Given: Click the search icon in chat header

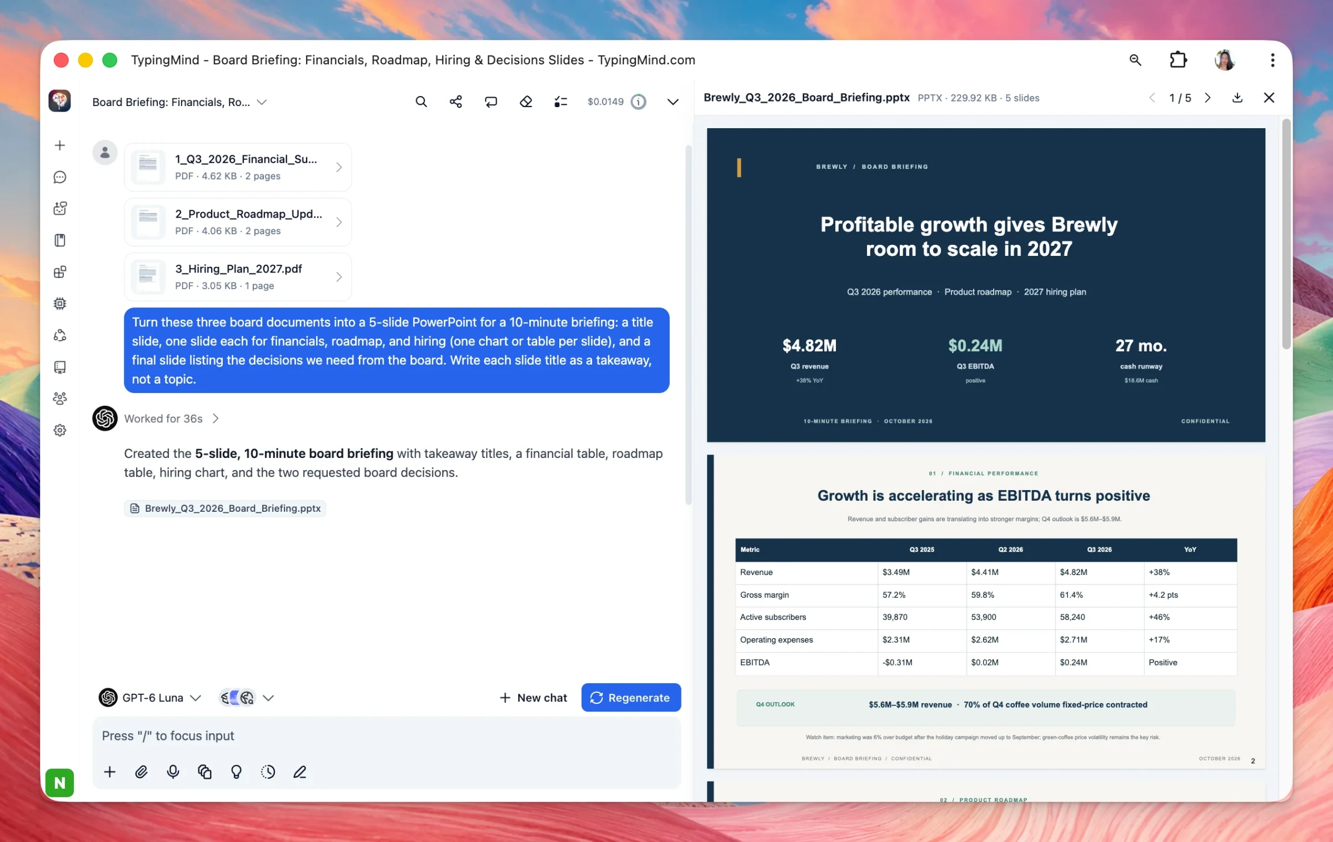Looking at the screenshot, I should coord(421,102).
